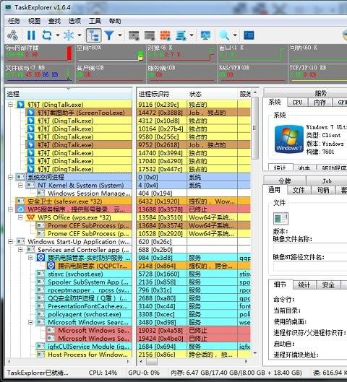Click the 安全卫士 safesvr.exe icon

coord(20,201)
